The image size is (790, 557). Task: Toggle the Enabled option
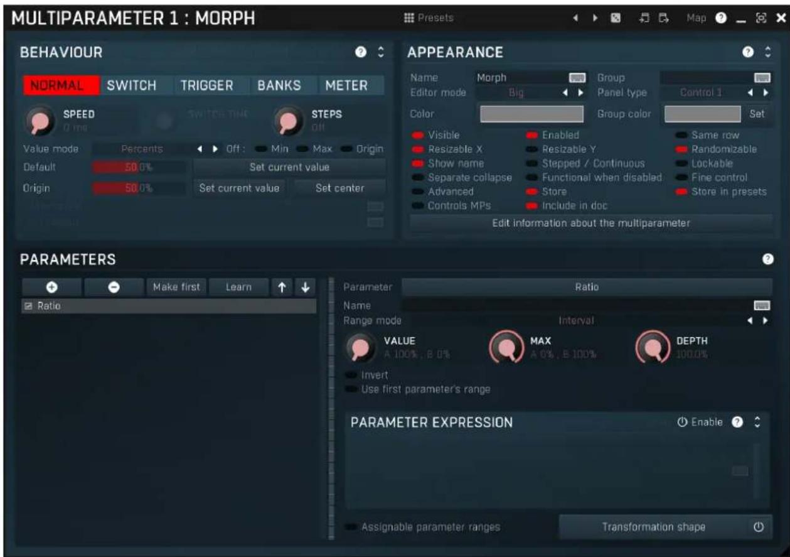(x=552, y=135)
